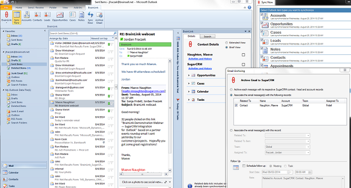351x188 pixels.
Task: Open Outlook Help question mark icon
Action: pyautogui.click(x=249, y=7)
